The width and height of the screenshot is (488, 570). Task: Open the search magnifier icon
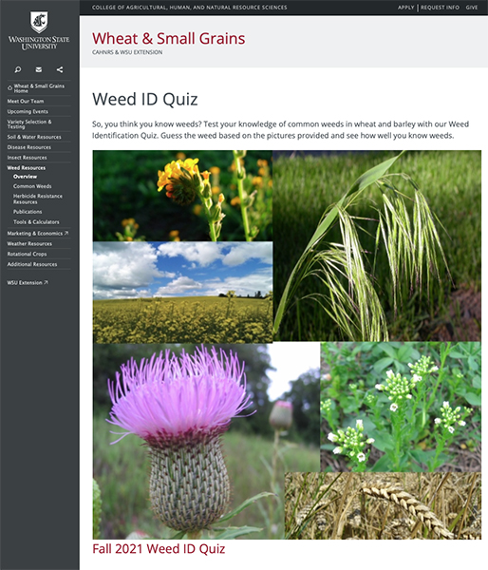18,69
